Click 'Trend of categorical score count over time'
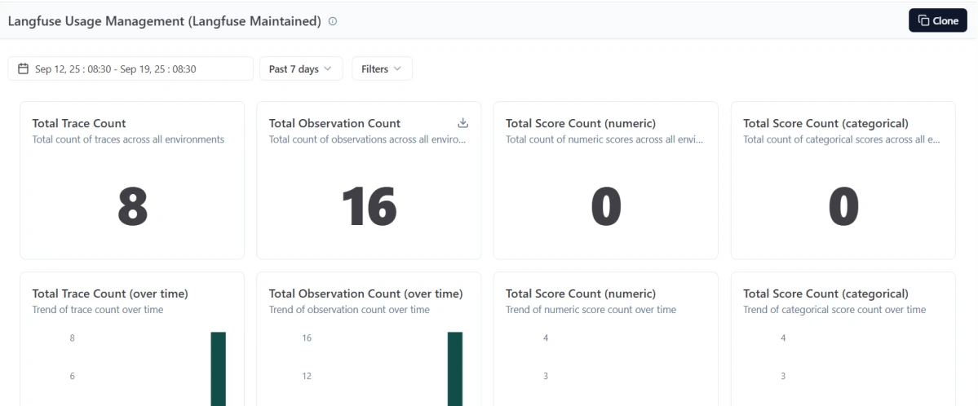This screenshot has width=978, height=406. pyautogui.click(x=834, y=309)
